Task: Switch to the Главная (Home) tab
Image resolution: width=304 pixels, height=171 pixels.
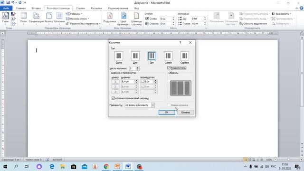Action: 21,9
